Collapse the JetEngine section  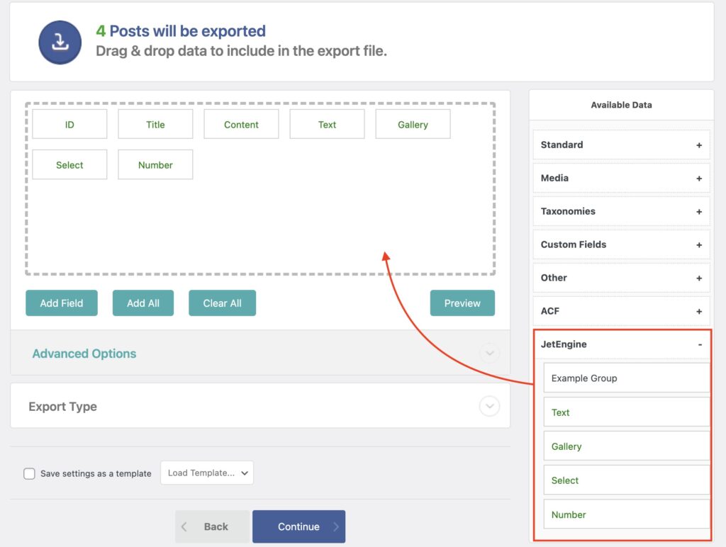click(x=699, y=344)
